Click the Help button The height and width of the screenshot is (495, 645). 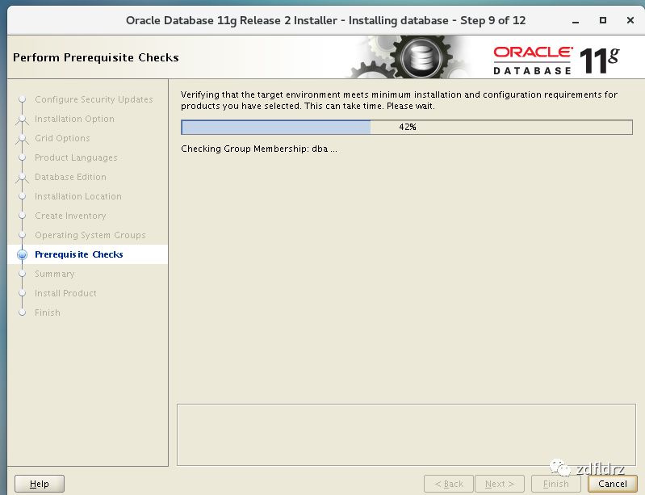(x=40, y=484)
